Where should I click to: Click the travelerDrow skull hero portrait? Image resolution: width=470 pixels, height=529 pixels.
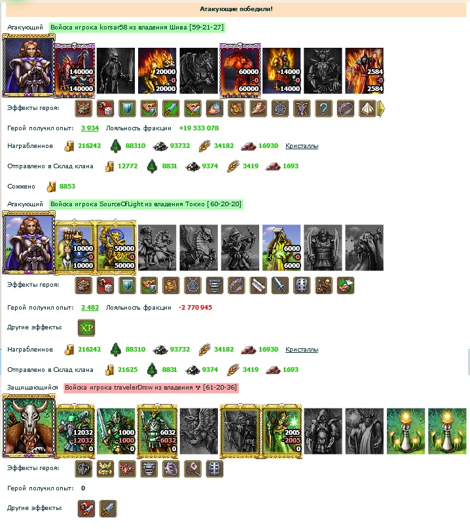(29, 426)
